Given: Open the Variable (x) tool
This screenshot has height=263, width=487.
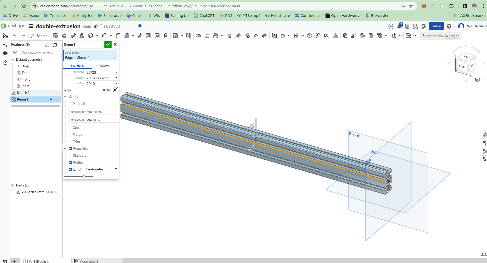Looking at the screenshot, I should point(327,36).
